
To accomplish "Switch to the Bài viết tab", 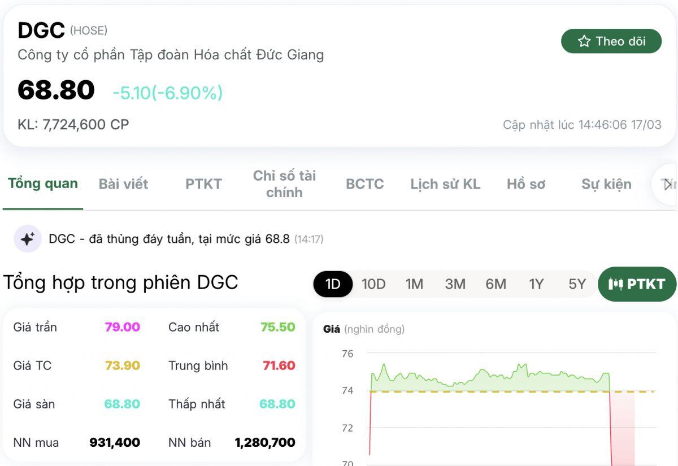I will (x=123, y=184).
